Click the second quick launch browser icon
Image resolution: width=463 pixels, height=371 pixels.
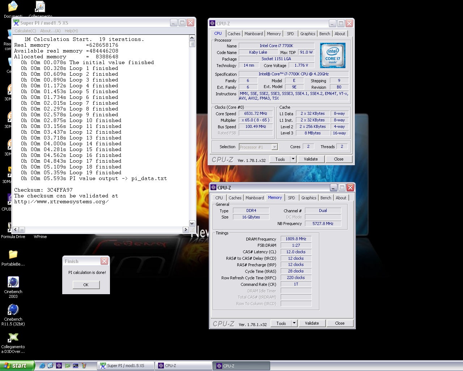tap(51, 366)
